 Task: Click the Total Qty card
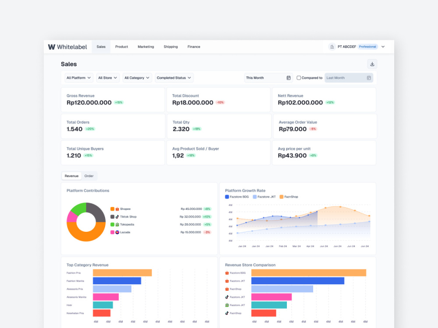coord(219,126)
